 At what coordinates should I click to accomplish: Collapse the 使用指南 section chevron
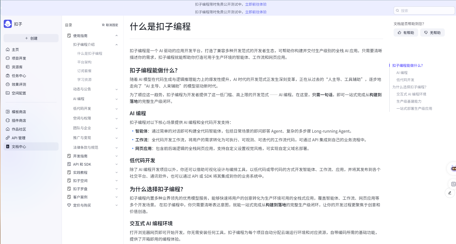click(x=117, y=36)
